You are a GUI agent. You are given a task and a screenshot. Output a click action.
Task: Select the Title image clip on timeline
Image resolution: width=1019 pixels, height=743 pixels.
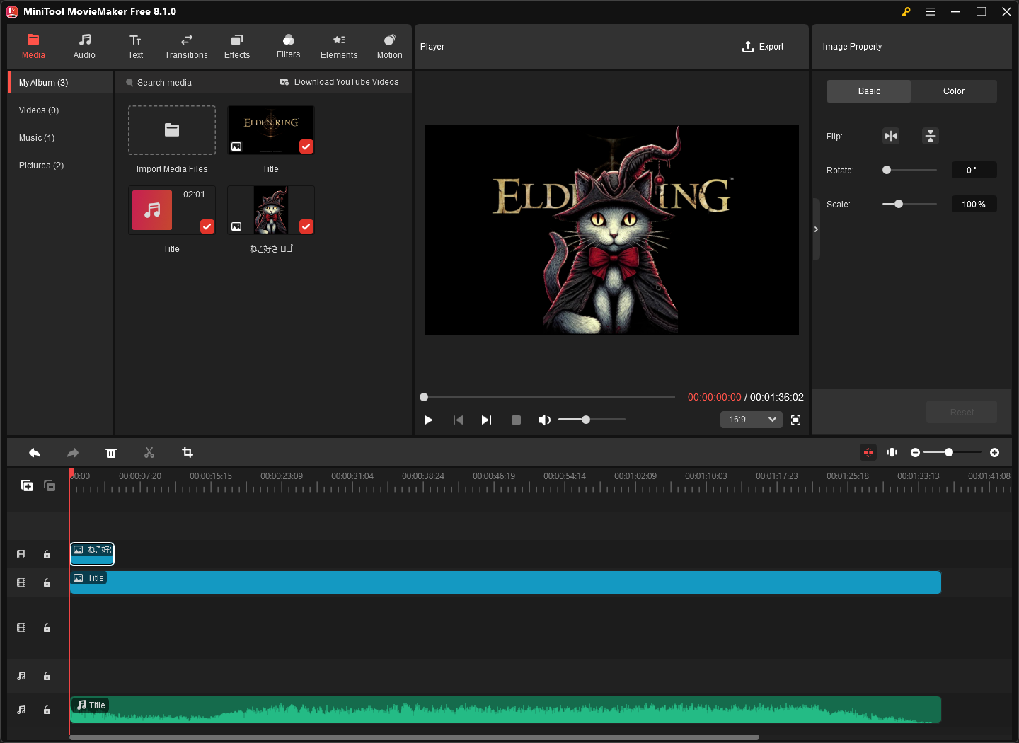click(x=505, y=582)
